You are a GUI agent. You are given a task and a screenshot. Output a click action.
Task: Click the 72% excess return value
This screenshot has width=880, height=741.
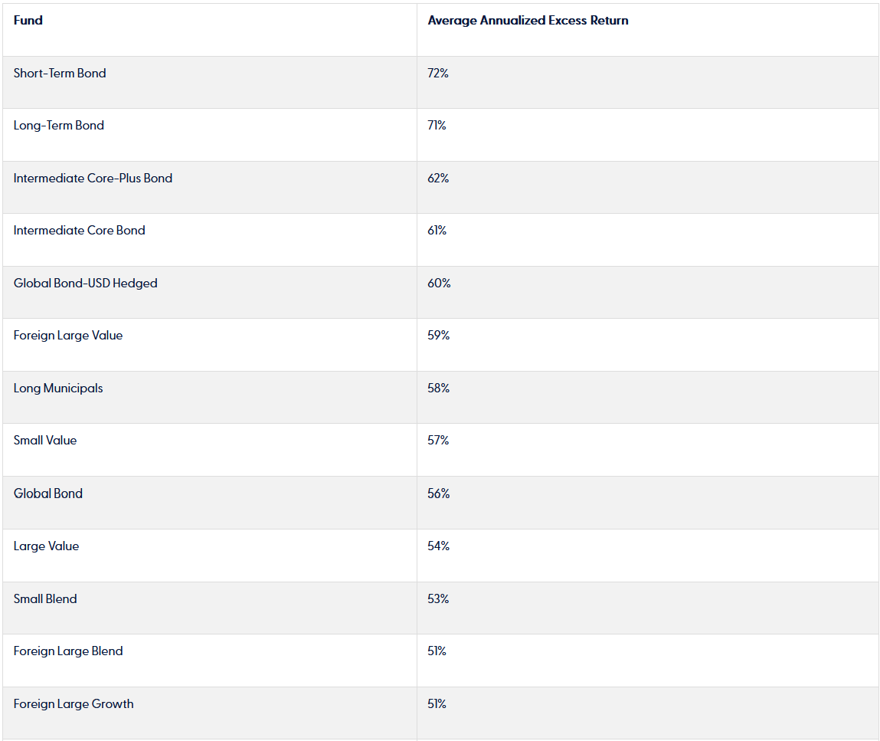tap(438, 74)
